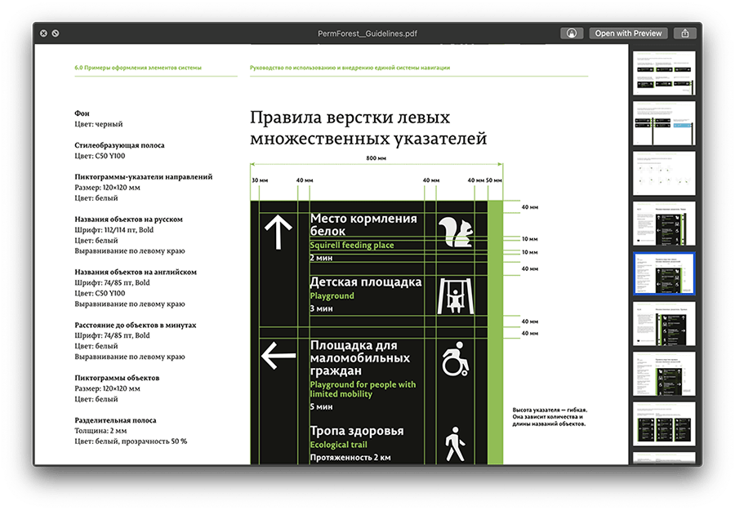Select the third thumbnail with pictogram grid
The height and width of the screenshot is (510, 735).
(x=664, y=173)
